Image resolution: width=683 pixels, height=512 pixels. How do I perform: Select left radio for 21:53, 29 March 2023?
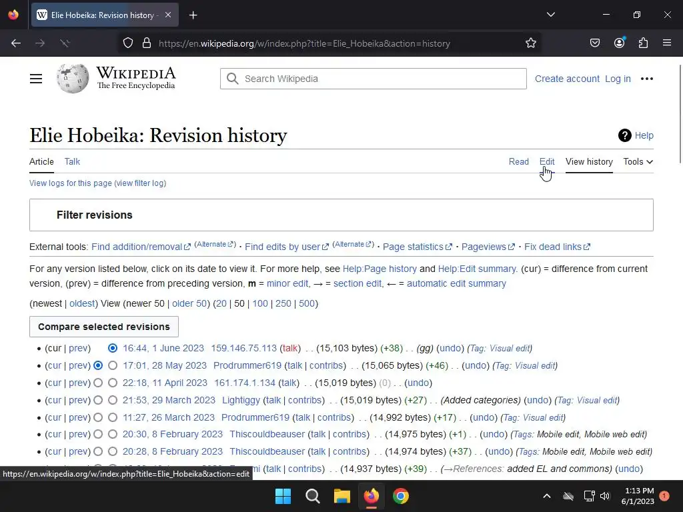98,400
